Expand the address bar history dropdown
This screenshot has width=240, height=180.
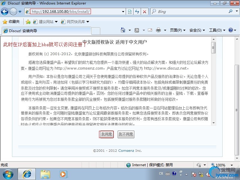tap(123, 12)
